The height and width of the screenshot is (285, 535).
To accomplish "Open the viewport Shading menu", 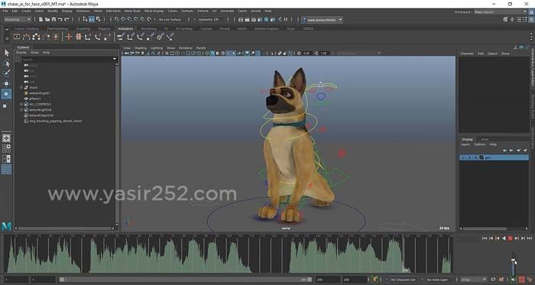I will tap(140, 48).
